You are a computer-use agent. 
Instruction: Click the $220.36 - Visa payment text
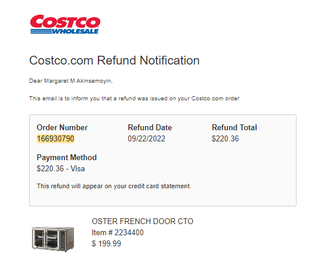(x=61, y=169)
